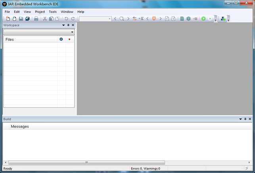
Task: Open the Workspace panel options arrow
Action: (x=63, y=25)
